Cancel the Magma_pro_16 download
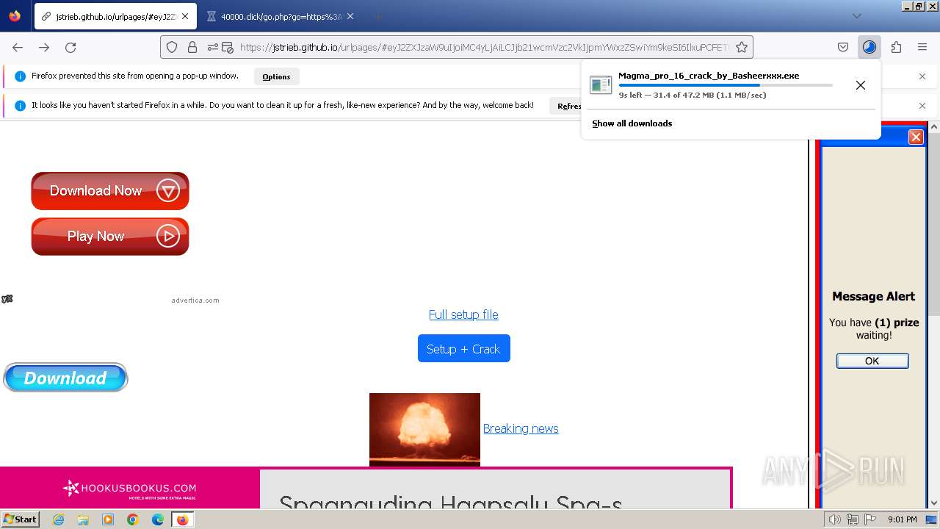The width and height of the screenshot is (940, 529). [x=861, y=85]
